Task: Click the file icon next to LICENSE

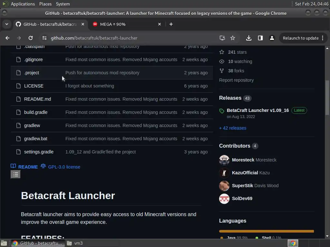Action: [x=18, y=86]
